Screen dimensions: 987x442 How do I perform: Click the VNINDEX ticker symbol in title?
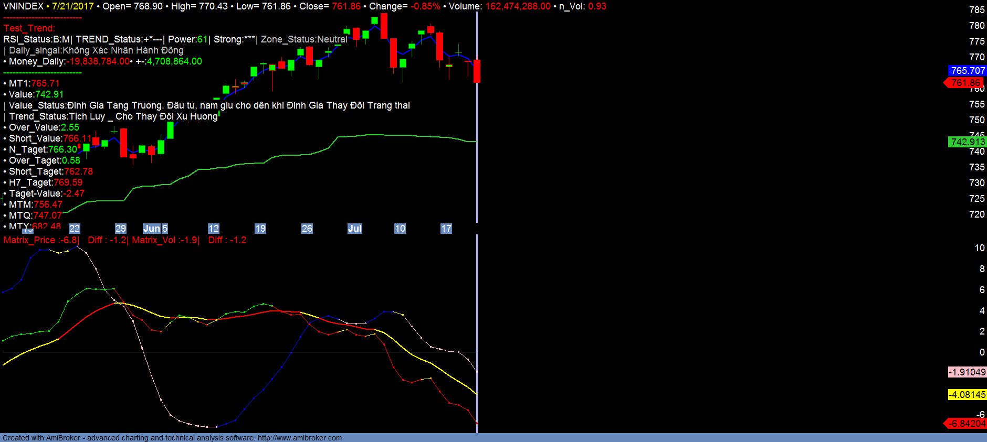23,6
